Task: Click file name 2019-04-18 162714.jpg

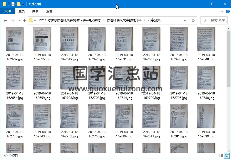Action: pos(124,96)
